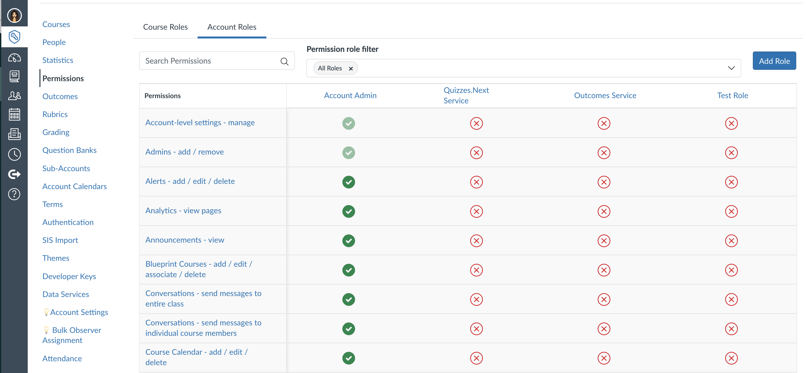Expand Course Calendar - add / edit / delete
This screenshot has width=806, height=373.
pyautogui.click(x=197, y=357)
